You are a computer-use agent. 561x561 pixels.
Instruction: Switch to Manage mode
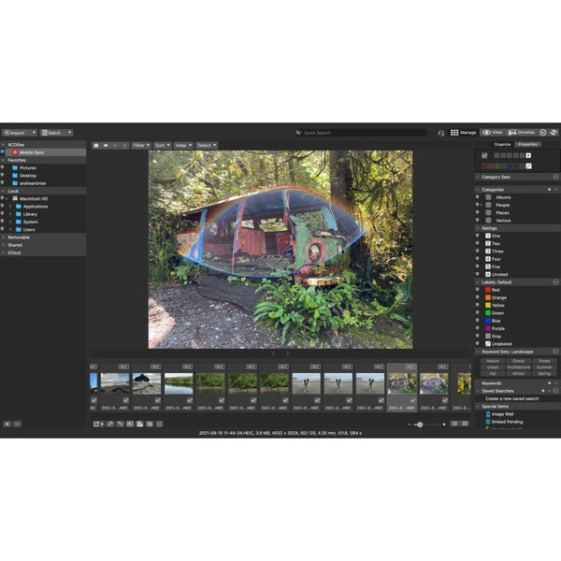(x=464, y=133)
